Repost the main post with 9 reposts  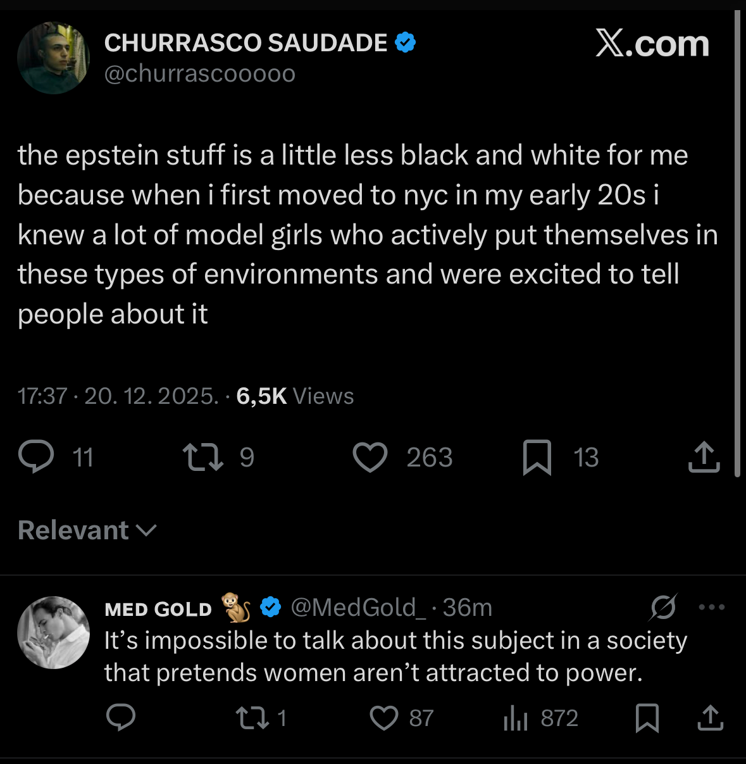click(x=202, y=457)
